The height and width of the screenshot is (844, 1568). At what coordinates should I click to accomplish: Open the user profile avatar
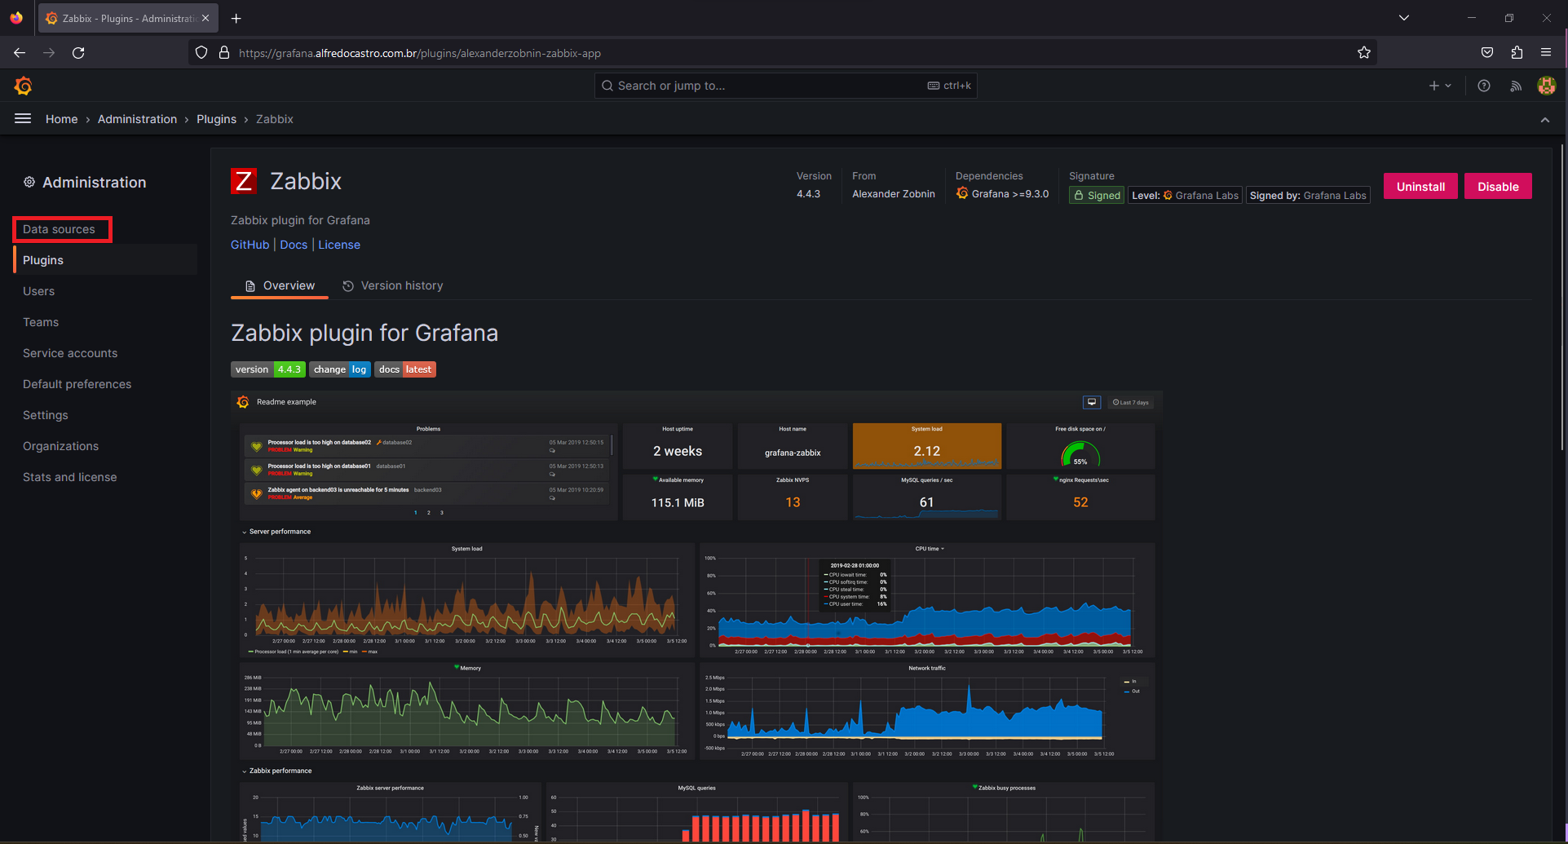[x=1547, y=86]
